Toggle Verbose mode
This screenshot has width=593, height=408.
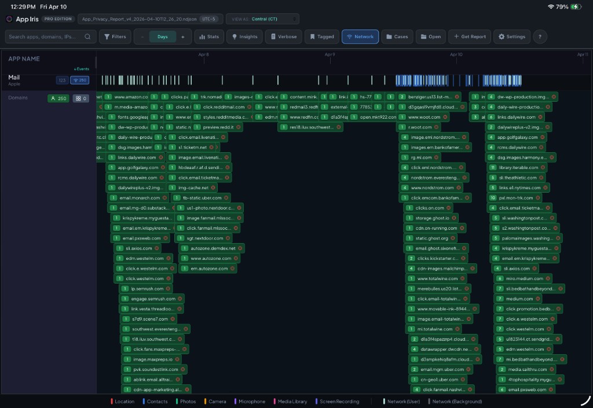point(284,36)
